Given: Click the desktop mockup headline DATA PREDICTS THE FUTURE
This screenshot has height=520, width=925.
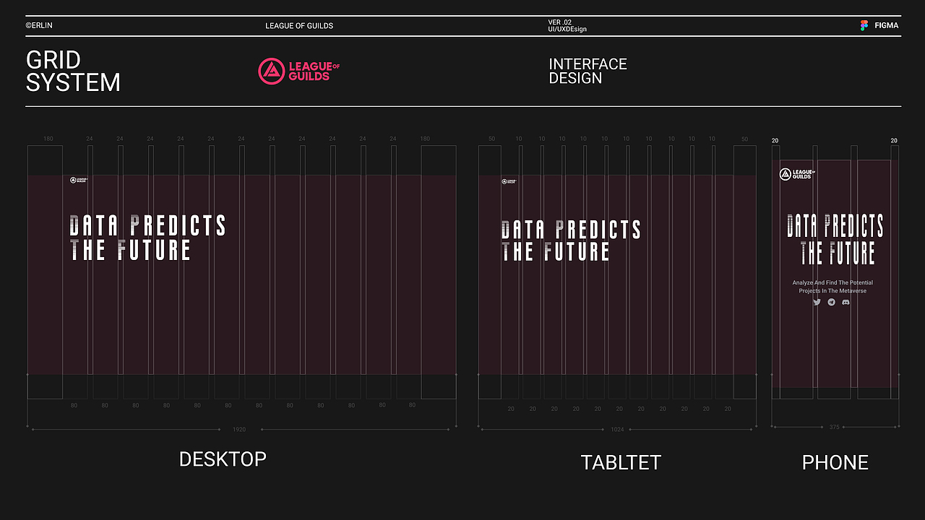Looking at the screenshot, I should tap(148, 238).
